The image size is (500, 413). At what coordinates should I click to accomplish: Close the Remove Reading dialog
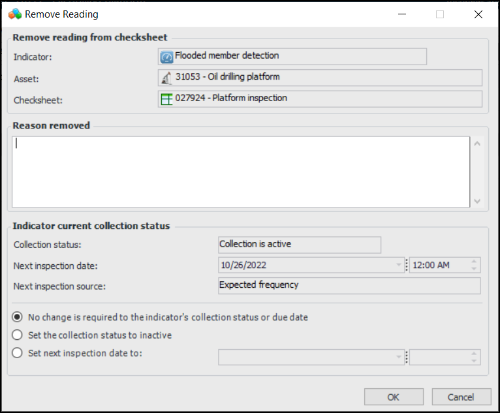(x=479, y=14)
